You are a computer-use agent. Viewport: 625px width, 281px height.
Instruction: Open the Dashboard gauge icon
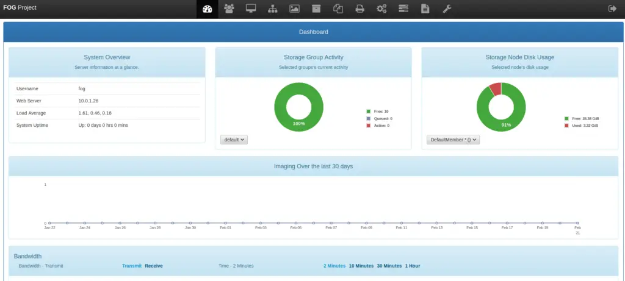coord(207,9)
